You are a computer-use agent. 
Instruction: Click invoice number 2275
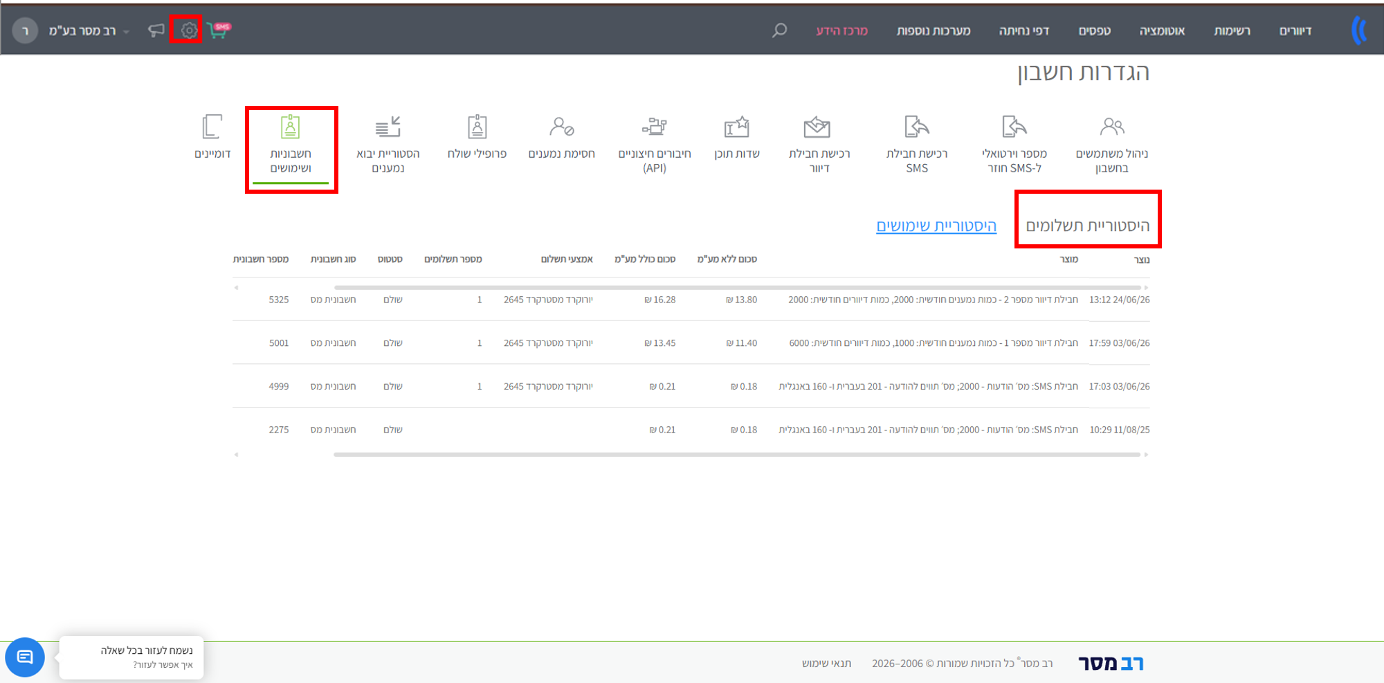(x=279, y=430)
